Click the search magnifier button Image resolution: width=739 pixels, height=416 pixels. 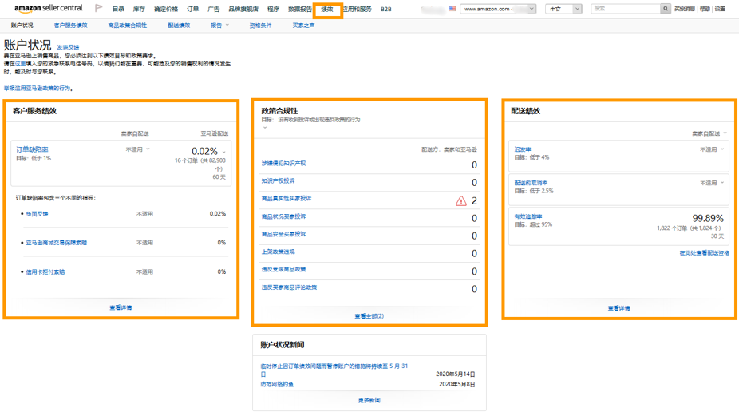(665, 9)
